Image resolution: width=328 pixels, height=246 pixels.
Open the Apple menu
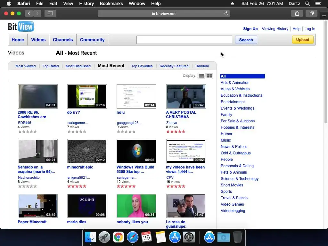coord(9,4)
